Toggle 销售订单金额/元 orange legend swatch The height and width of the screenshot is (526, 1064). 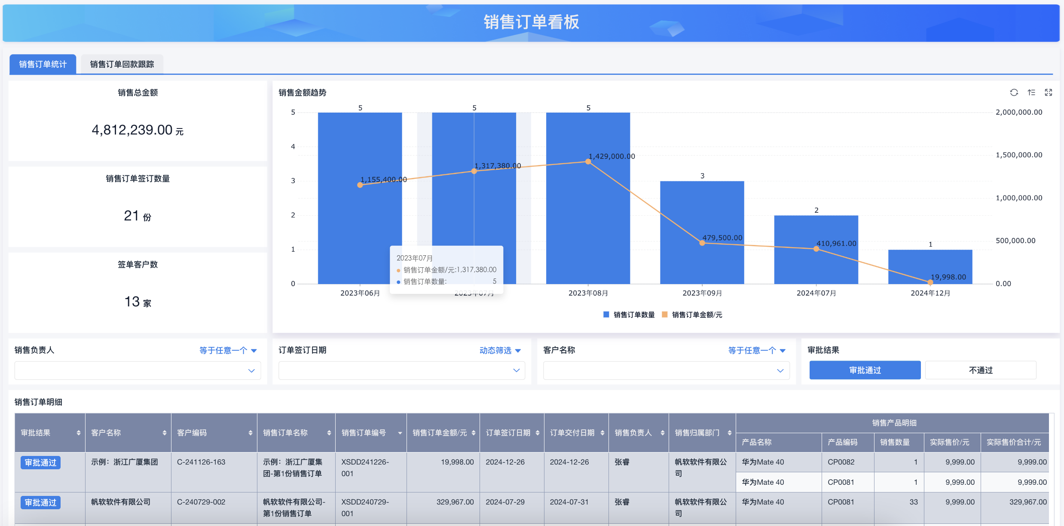665,315
